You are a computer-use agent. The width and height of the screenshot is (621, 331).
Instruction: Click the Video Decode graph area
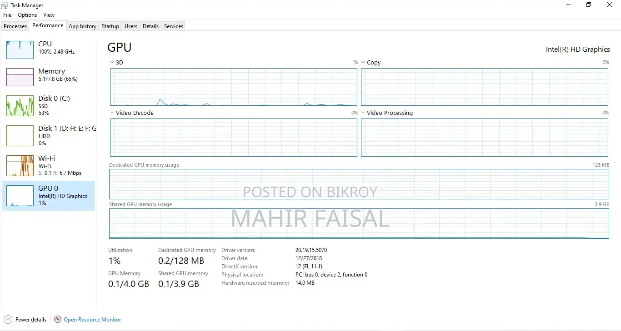pos(234,138)
